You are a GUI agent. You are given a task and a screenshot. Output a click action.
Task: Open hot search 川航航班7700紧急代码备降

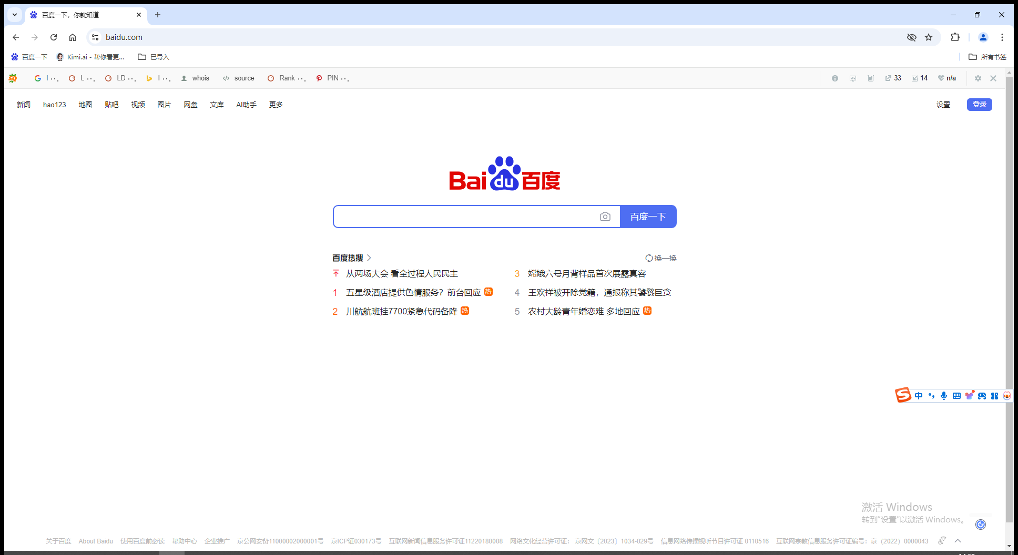pyautogui.click(x=402, y=312)
